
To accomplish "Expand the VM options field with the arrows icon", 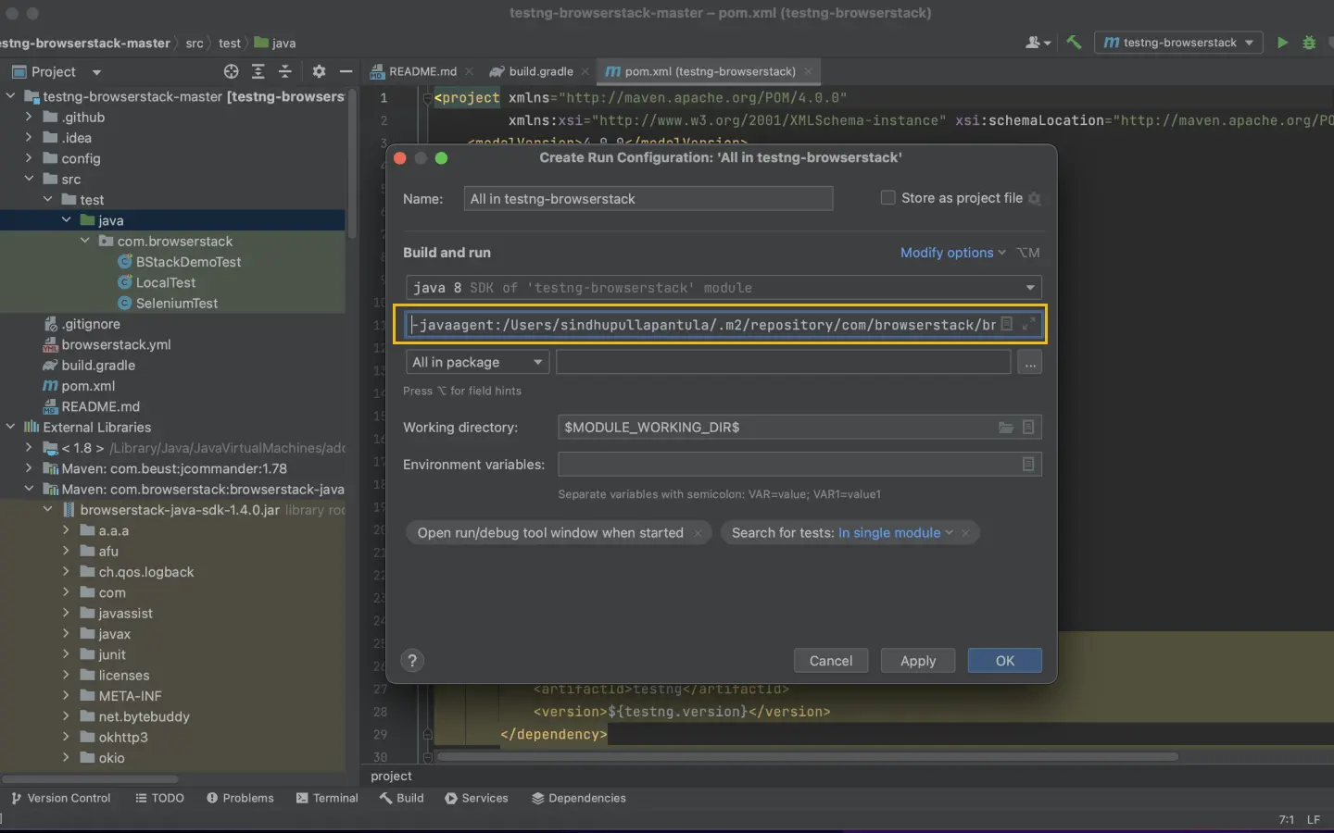I will (x=1028, y=324).
